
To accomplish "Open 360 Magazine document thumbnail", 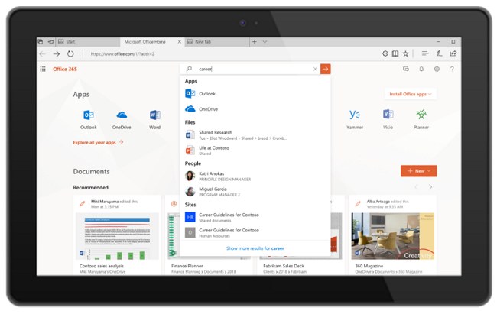I will tap(393, 236).
